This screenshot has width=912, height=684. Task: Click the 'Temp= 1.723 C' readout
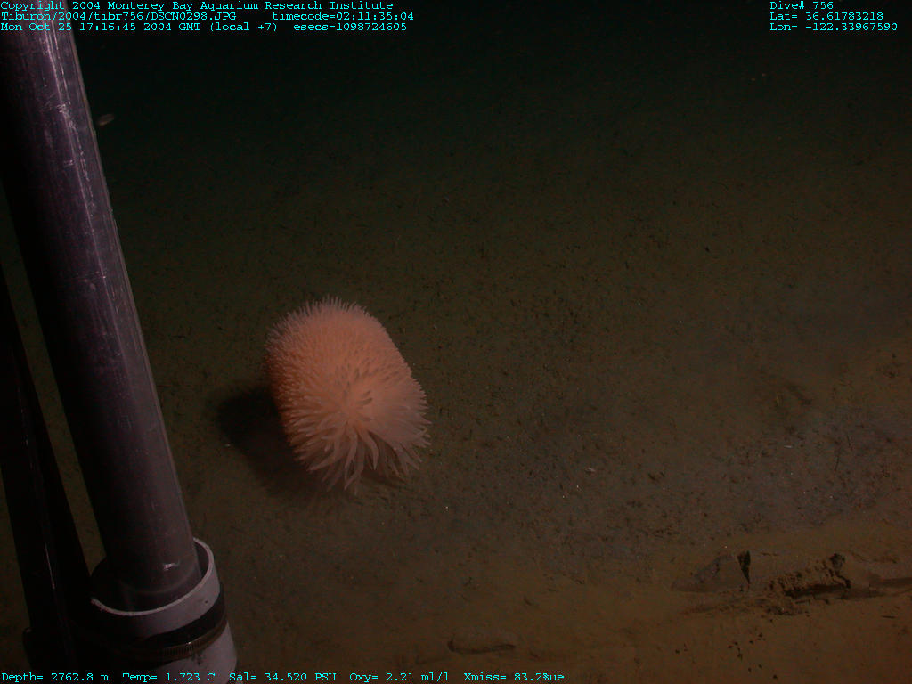coord(168,677)
